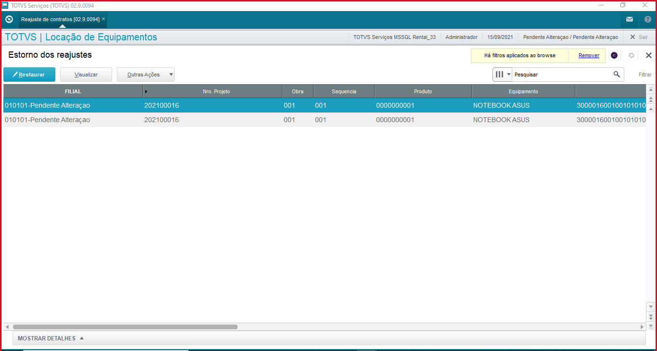Sort by the FILIAL column header
Screen dimensions: 657x351
[x=73, y=91]
